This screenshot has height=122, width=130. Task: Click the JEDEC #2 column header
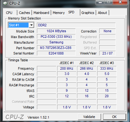[87, 63]
